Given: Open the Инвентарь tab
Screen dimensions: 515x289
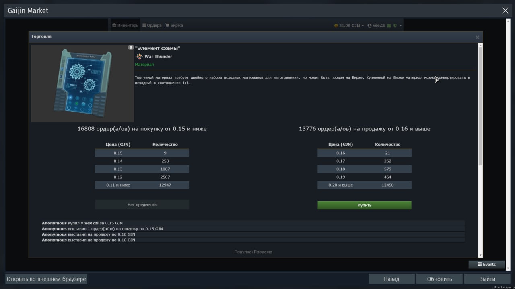Looking at the screenshot, I should click(x=125, y=25).
